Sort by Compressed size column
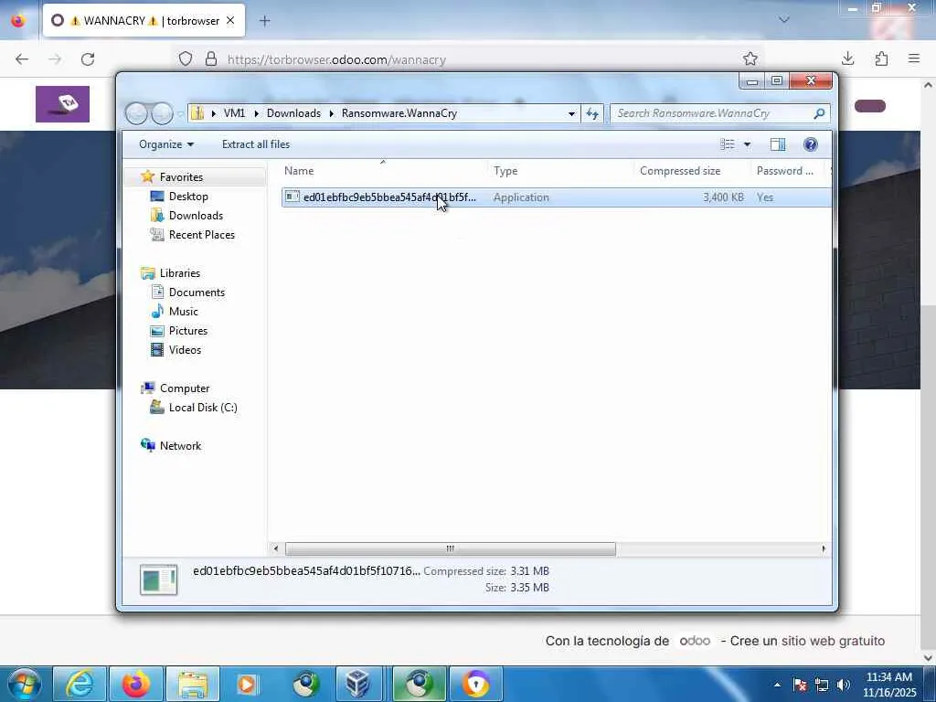Image resolution: width=936 pixels, height=702 pixels. [693, 171]
